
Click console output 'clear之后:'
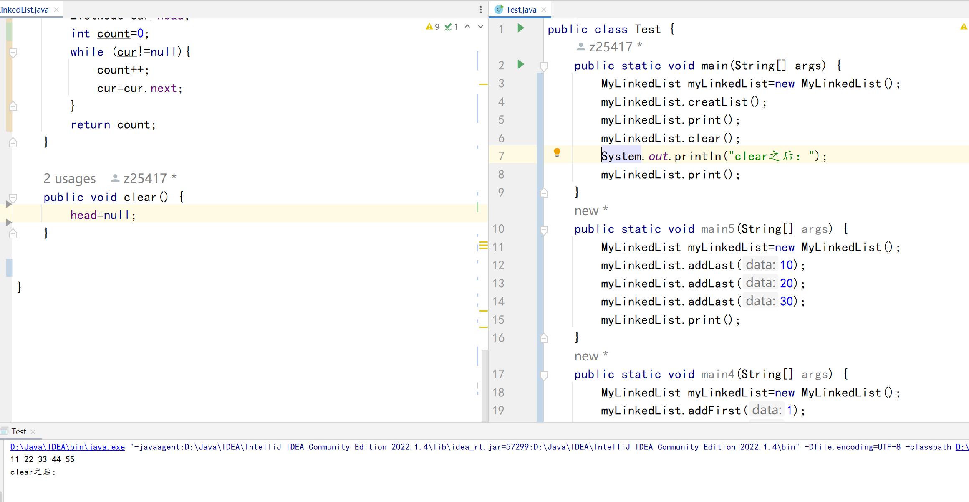33,472
